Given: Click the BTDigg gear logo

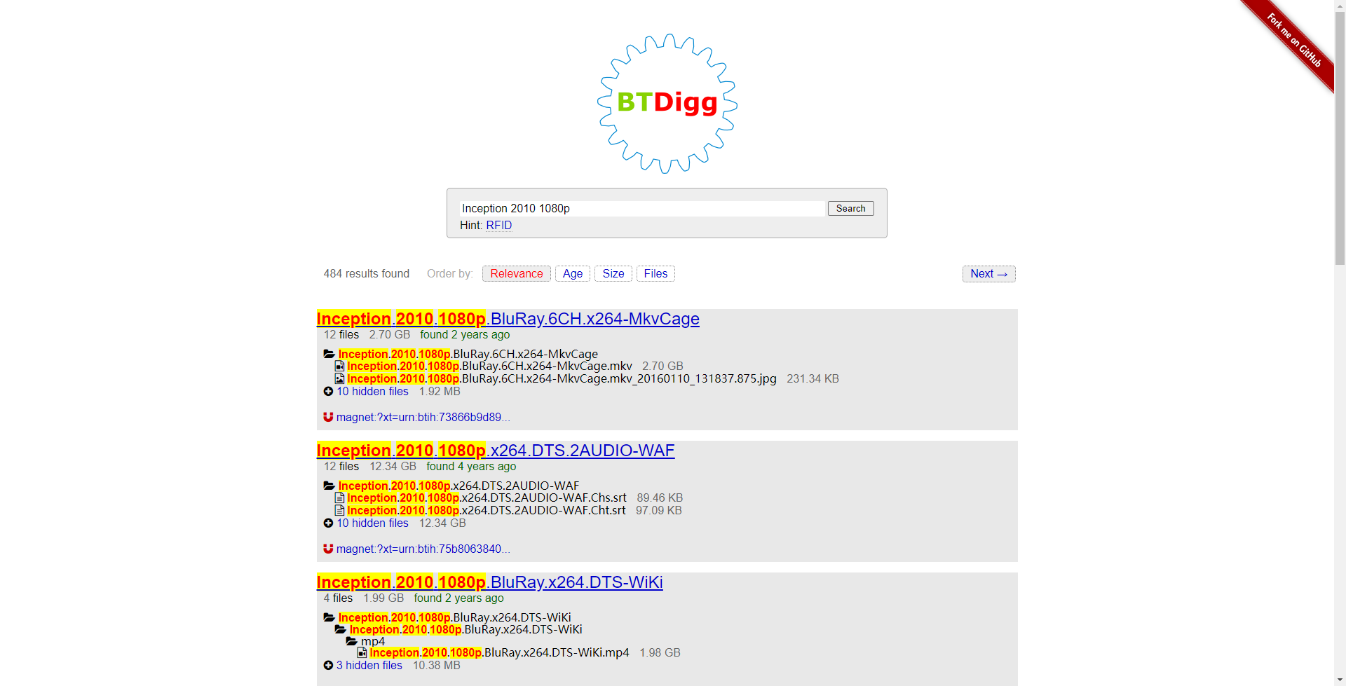Looking at the screenshot, I should tap(667, 103).
